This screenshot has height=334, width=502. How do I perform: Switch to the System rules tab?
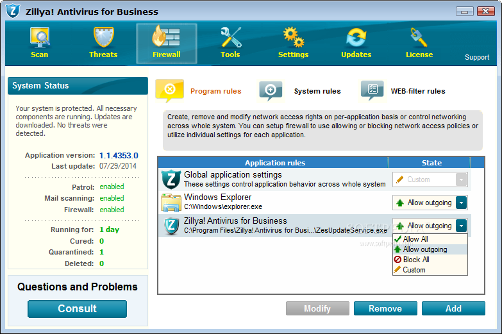pyautogui.click(x=317, y=91)
